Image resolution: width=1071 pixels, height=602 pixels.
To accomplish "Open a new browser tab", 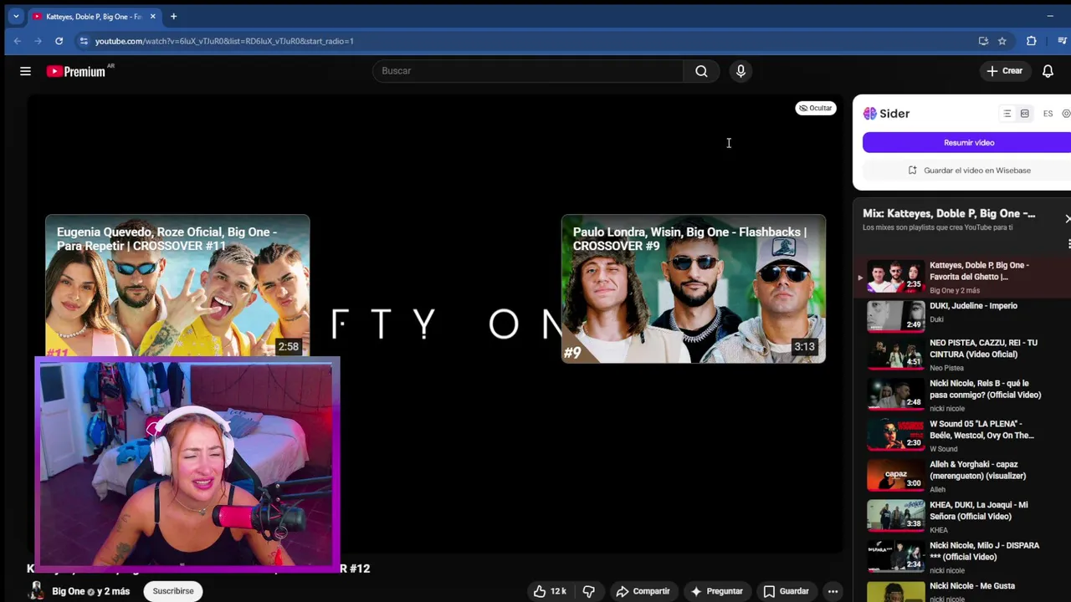I will pyautogui.click(x=173, y=16).
